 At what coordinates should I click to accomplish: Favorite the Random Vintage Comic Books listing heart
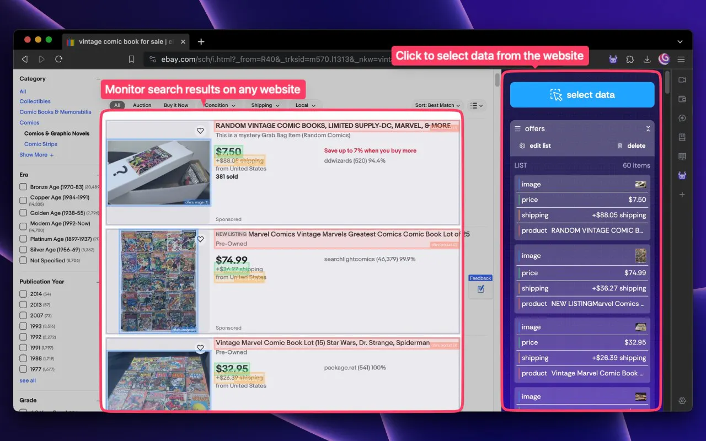coord(200,131)
